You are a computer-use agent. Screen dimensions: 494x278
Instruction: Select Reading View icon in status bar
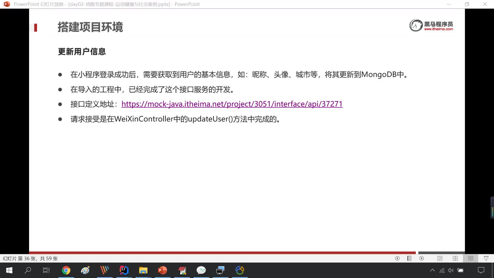(471, 258)
